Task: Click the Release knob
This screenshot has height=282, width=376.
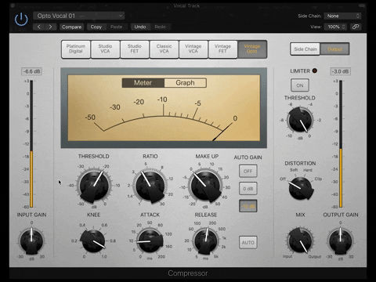Action: (x=206, y=240)
